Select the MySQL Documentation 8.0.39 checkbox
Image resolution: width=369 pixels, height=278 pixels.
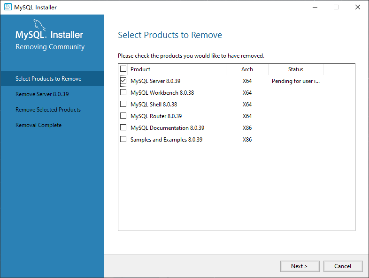coord(123,128)
